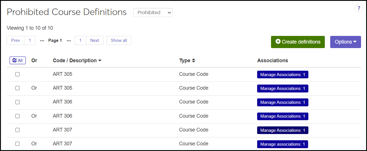This screenshot has width=367, height=151.
Task: Go to the Next page
Action: [95, 40]
